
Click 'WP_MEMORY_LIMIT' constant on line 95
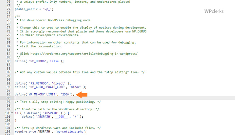(x=42, y=94)
